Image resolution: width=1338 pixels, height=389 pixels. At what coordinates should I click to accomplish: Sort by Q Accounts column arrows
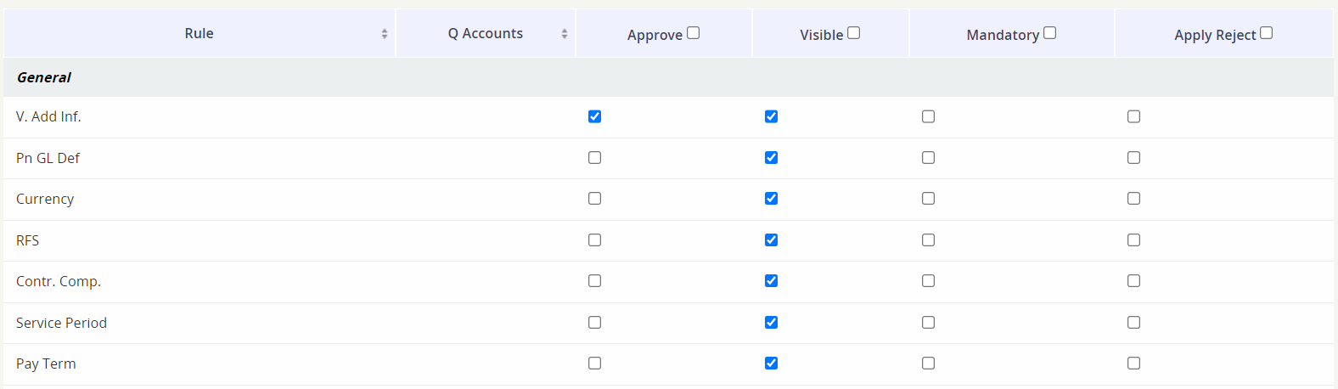(x=565, y=34)
